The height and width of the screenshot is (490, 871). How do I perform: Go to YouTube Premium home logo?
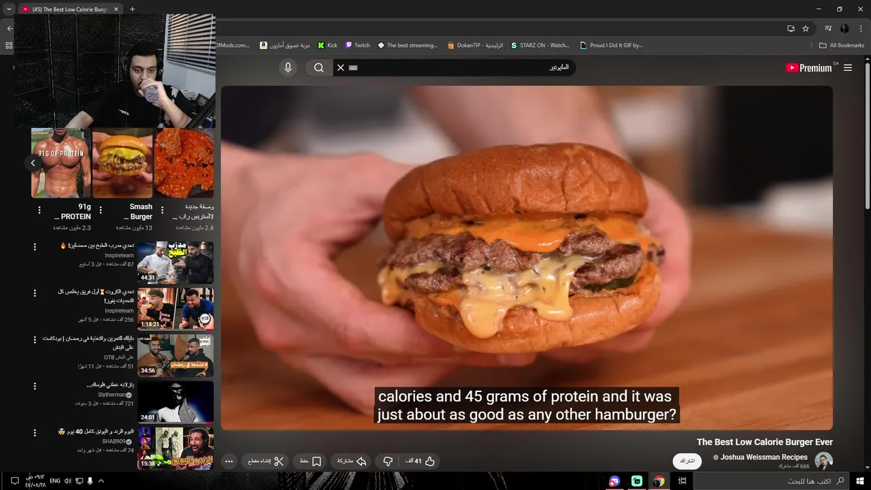click(x=808, y=67)
